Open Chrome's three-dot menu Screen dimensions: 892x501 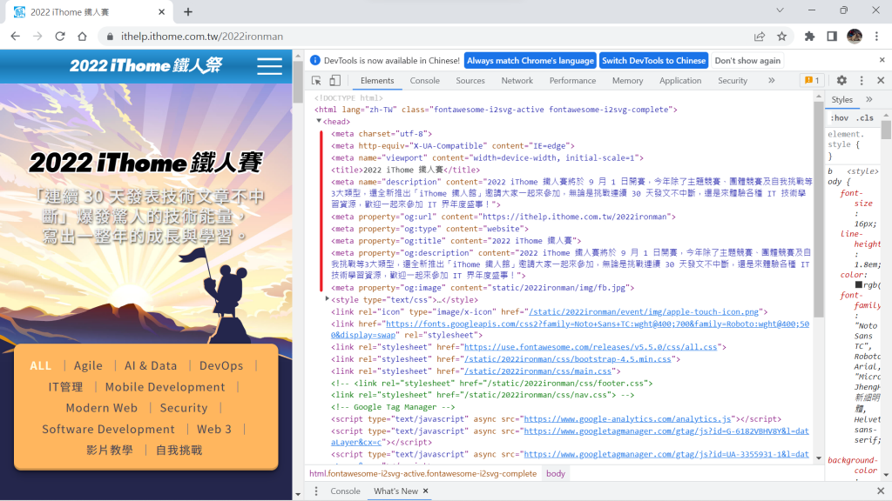click(x=876, y=37)
